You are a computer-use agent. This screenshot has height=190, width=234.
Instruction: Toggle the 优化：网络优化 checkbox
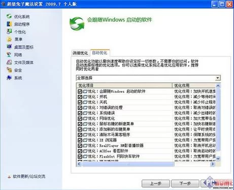point(80,119)
